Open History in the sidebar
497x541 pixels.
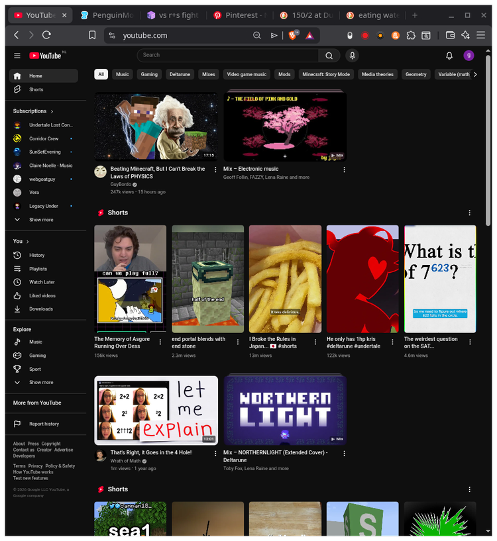(44, 256)
